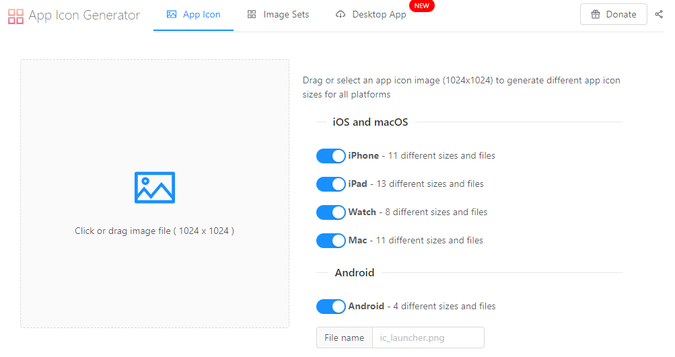Click 'Click or drag image file' text

point(154,231)
